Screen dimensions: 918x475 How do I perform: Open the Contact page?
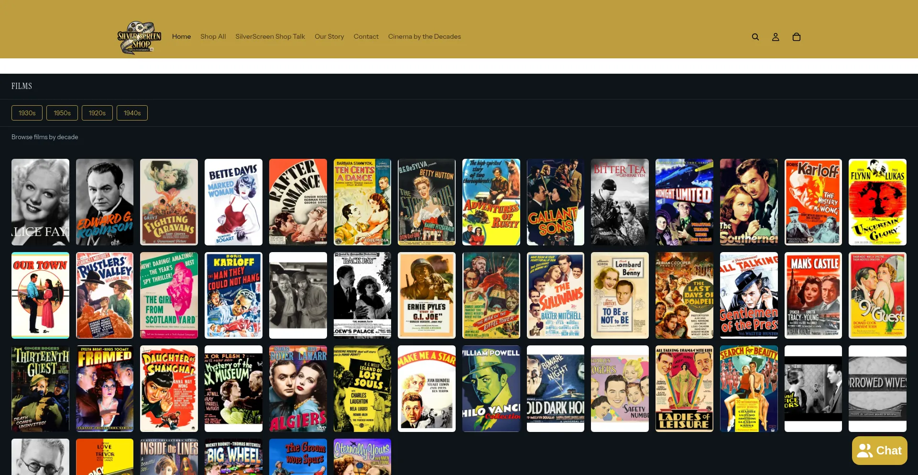[366, 36]
